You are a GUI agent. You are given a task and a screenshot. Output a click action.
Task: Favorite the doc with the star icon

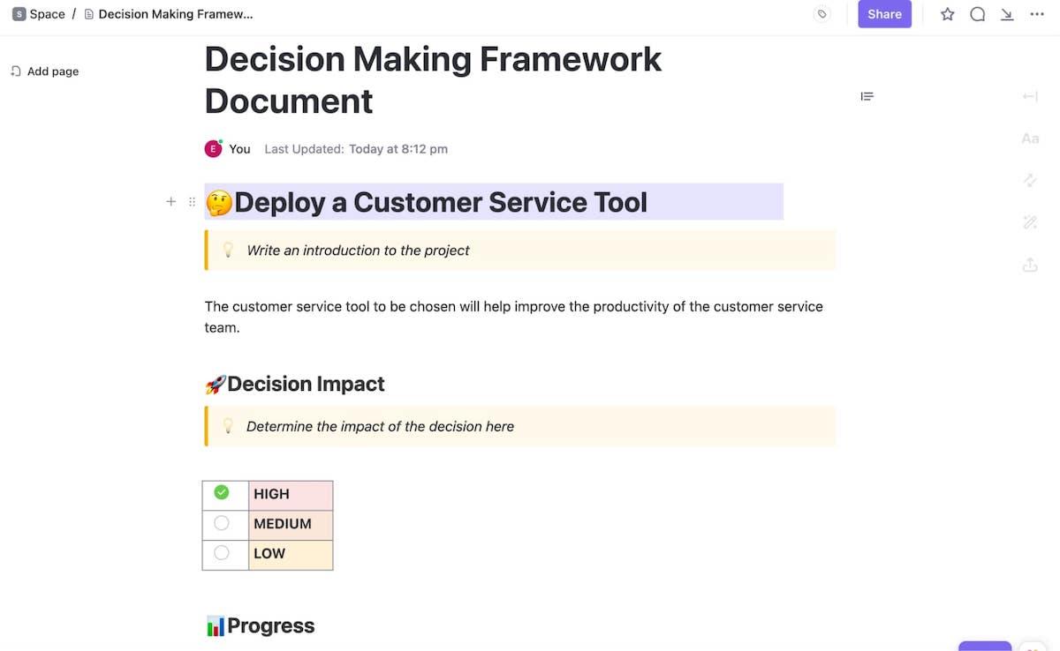(x=948, y=14)
